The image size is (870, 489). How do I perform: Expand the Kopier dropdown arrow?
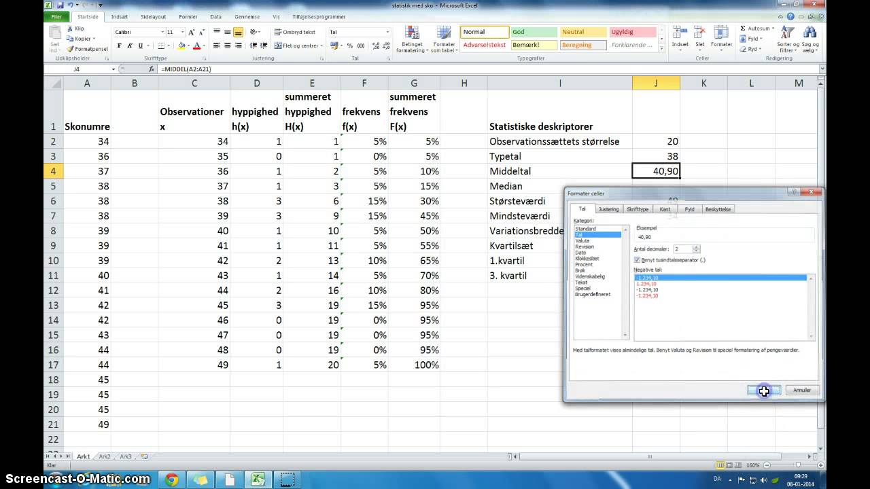94,39
